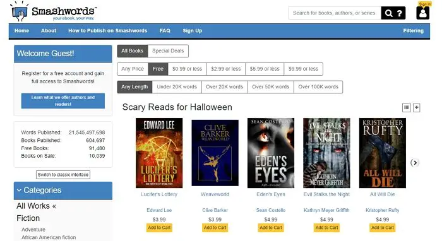The image size is (442, 241).
Task: Open the search help question mark icon
Action: 400,13
